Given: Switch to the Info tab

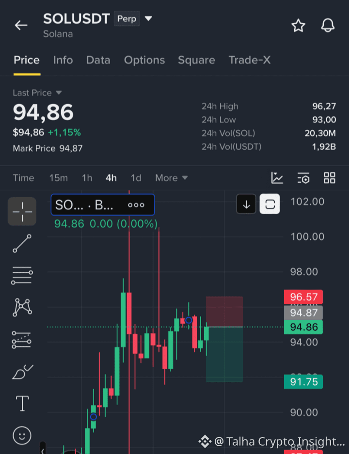Looking at the screenshot, I should click(63, 60).
